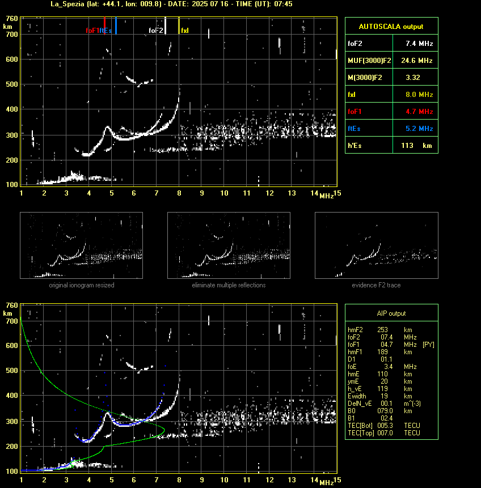Click the eliminate multiple reflections caption
481x488 pixels.
(229, 285)
